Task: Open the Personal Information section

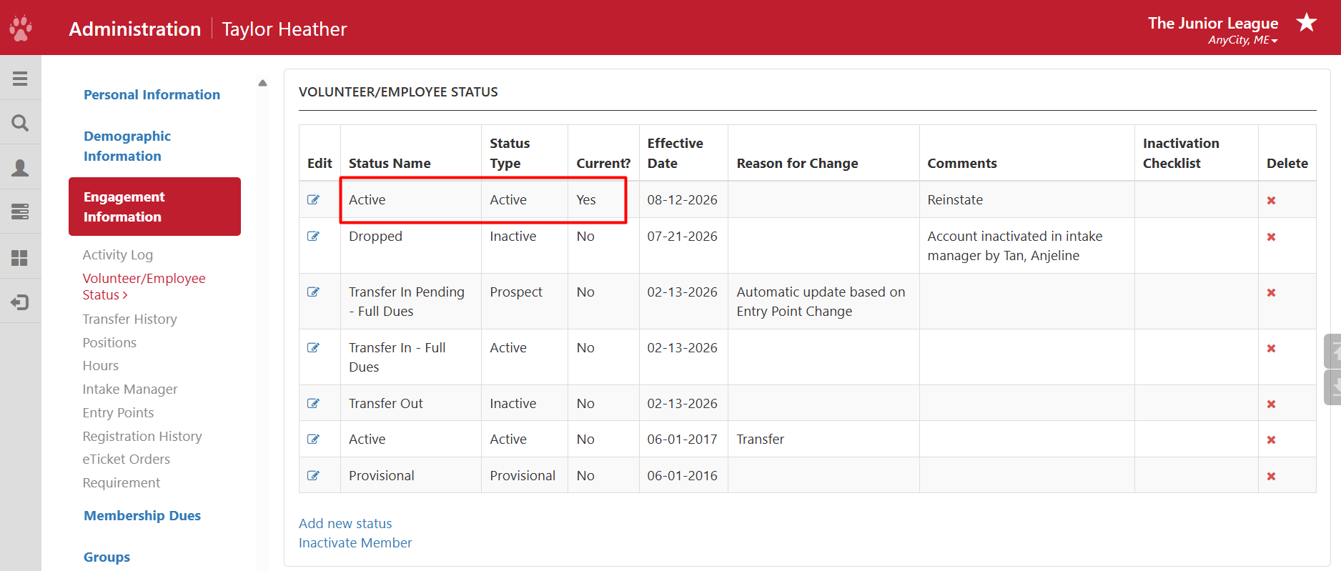Action: (x=152, y=94)
